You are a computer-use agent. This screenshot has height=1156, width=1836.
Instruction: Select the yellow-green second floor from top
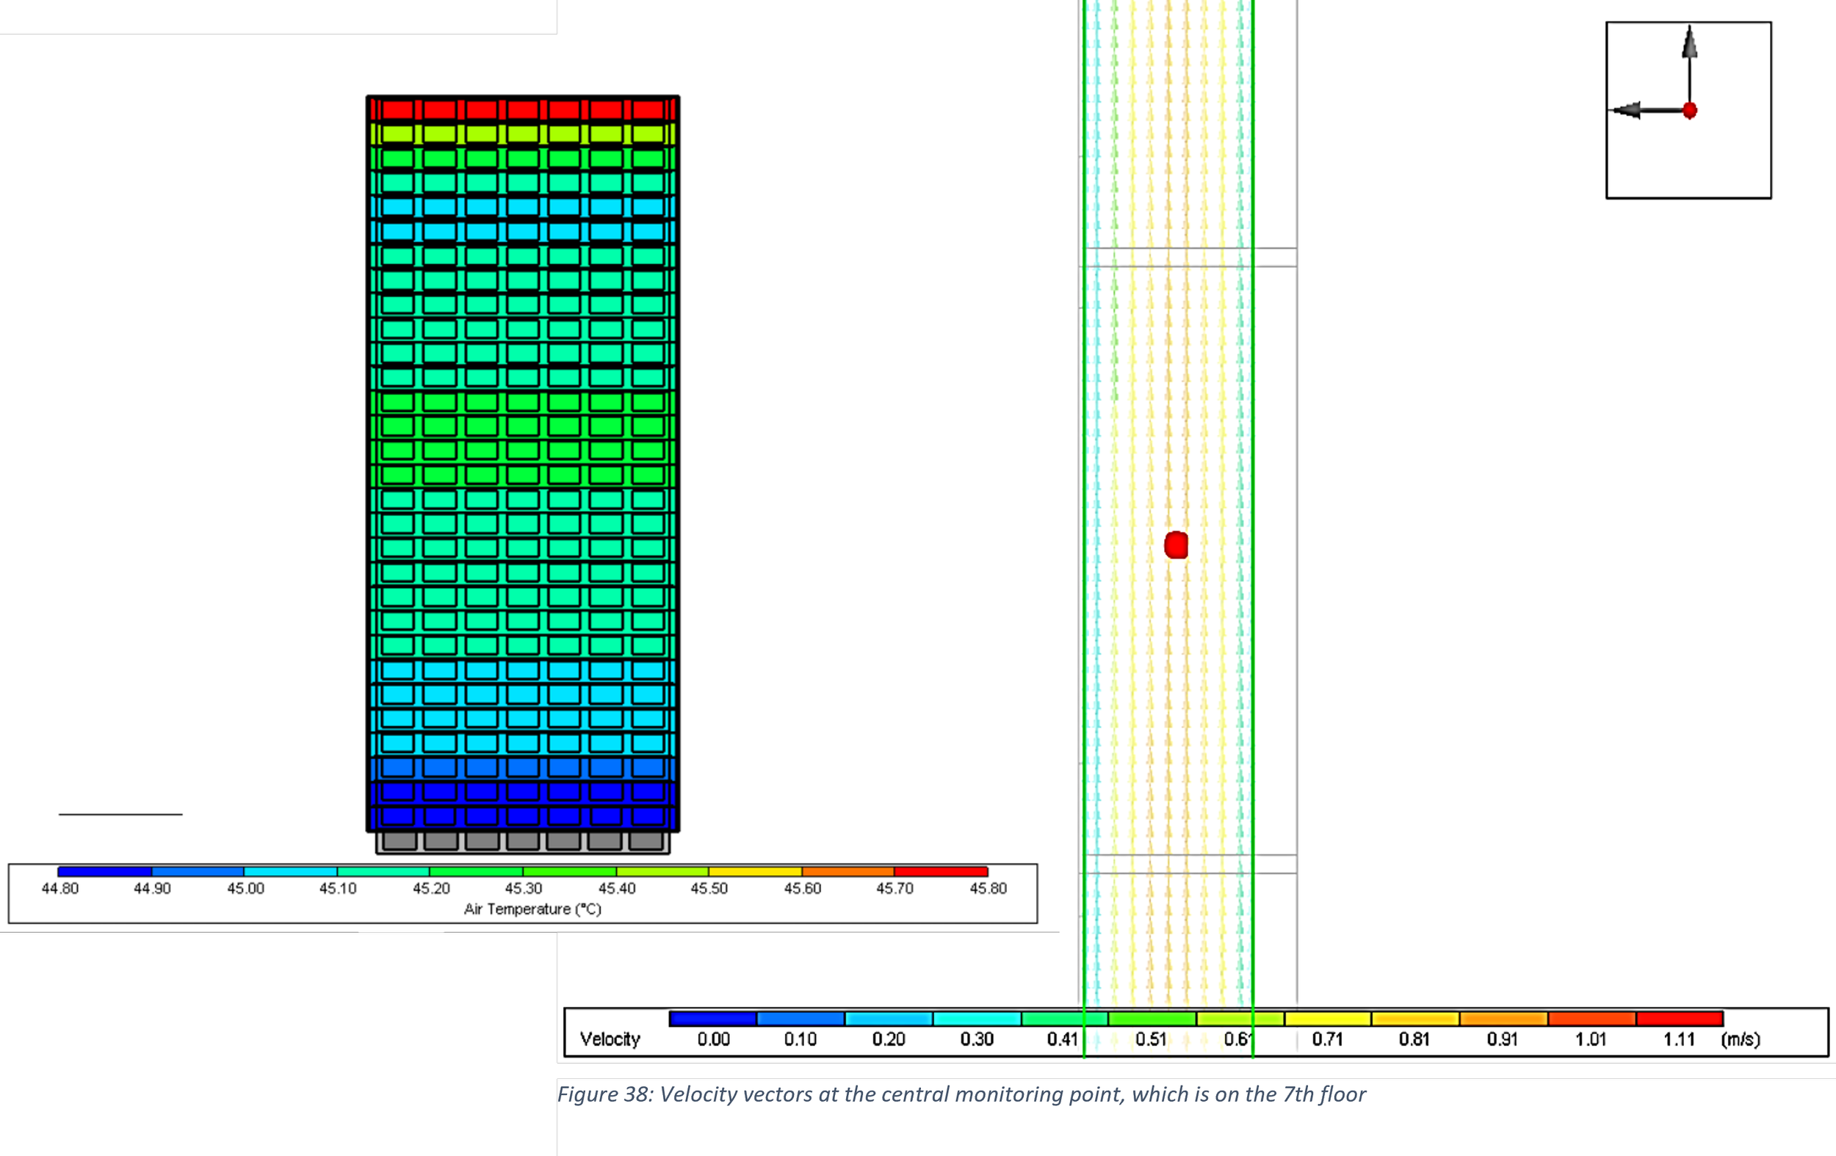[x=523, y=134]
